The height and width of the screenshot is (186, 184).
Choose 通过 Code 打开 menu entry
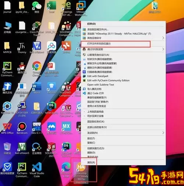point(95,93)
